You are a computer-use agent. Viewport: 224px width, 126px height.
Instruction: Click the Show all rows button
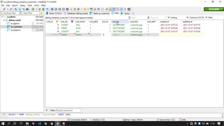coord(153,17)
